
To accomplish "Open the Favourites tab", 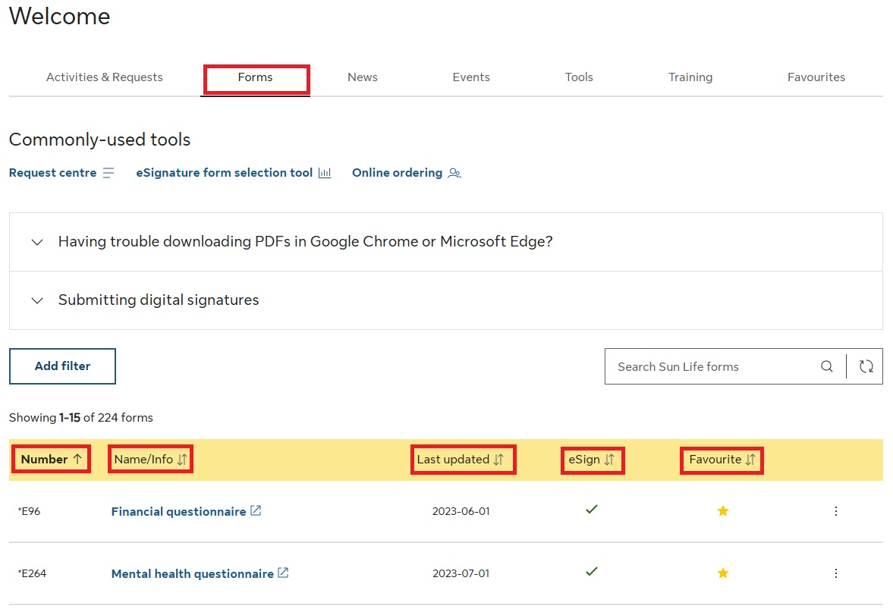I will (x=816, y=77).
